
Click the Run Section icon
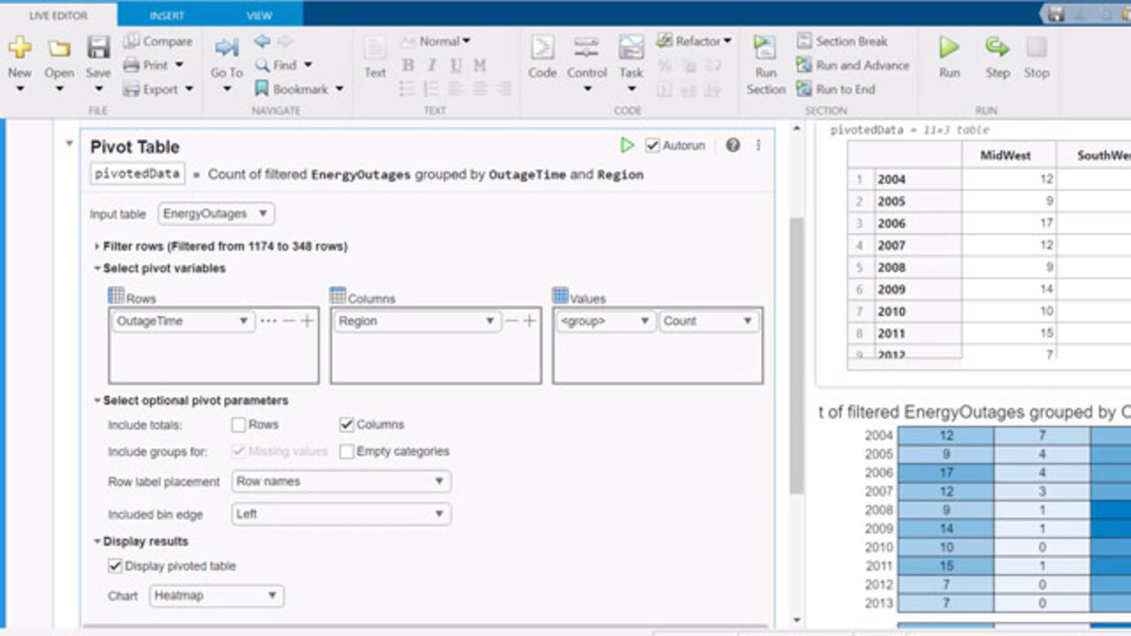pos(765,49)
